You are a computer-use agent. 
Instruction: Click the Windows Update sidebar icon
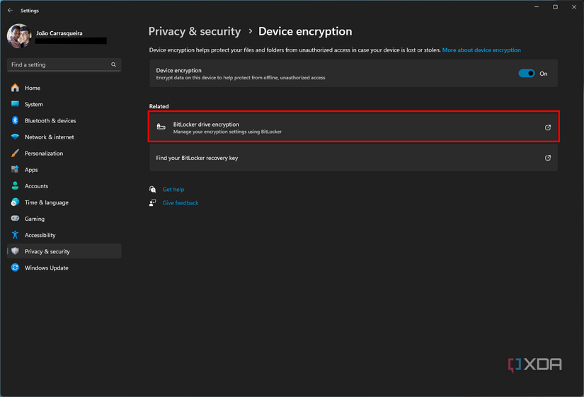click(x=15, y=267)
